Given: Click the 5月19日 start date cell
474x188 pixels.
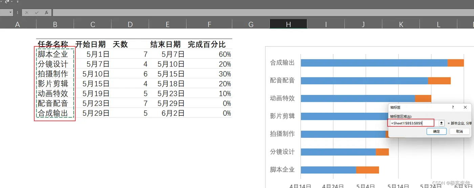Looking at the screenshot, I should pos(92,93).
